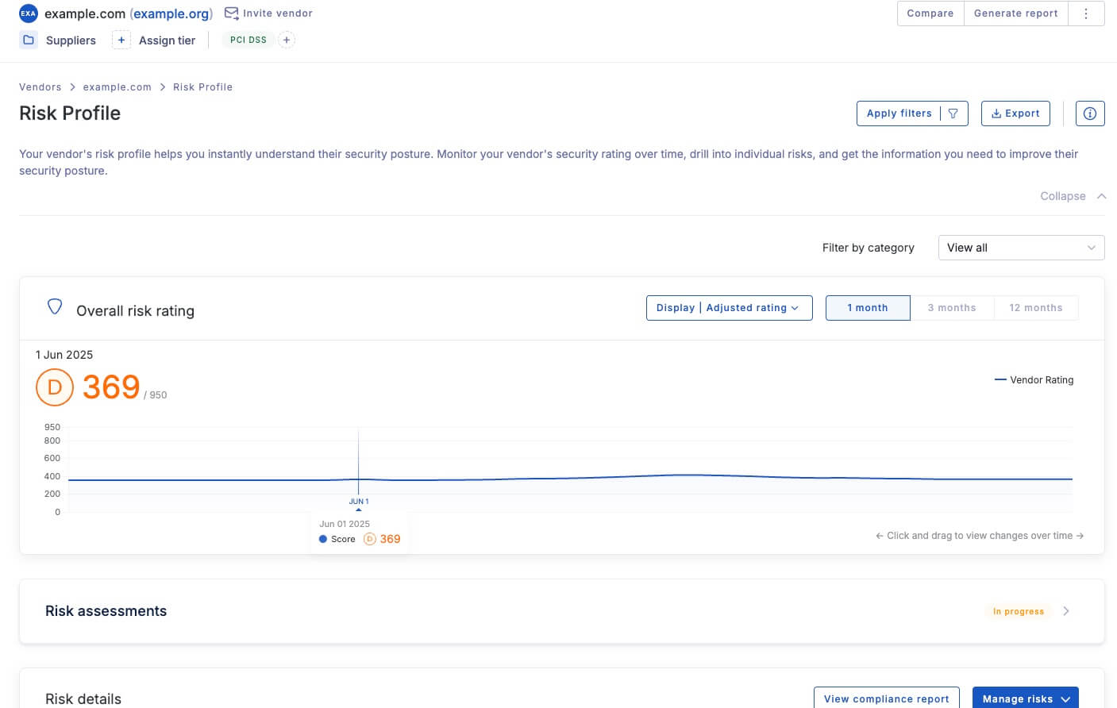
Task: Click the Suppliers folder icon
Action: (x=29, y=40)
